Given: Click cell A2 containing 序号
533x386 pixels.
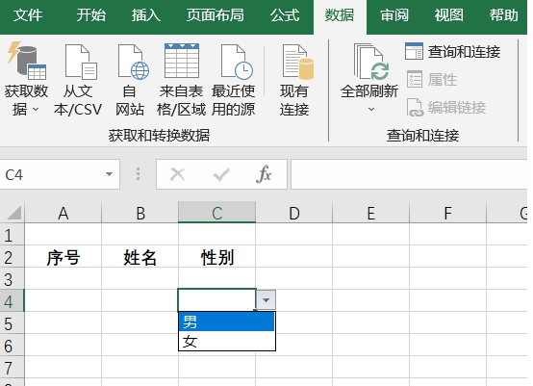Looking at the screenshot, I should [63, 257].
